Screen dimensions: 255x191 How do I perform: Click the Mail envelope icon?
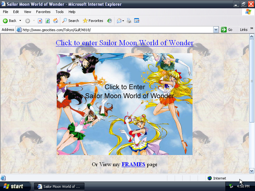pyautogui.click(x=119, y=21)
